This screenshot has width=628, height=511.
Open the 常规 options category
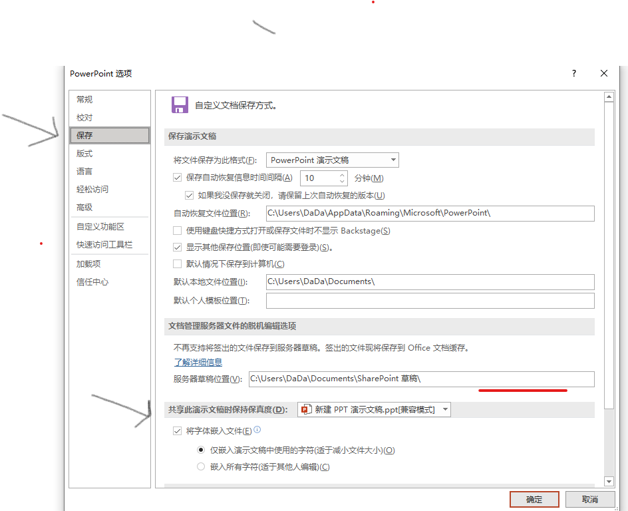(x=84, y=99)
